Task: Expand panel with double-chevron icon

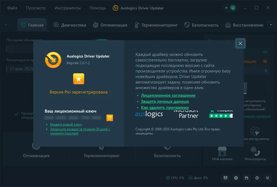Action: 268,178
